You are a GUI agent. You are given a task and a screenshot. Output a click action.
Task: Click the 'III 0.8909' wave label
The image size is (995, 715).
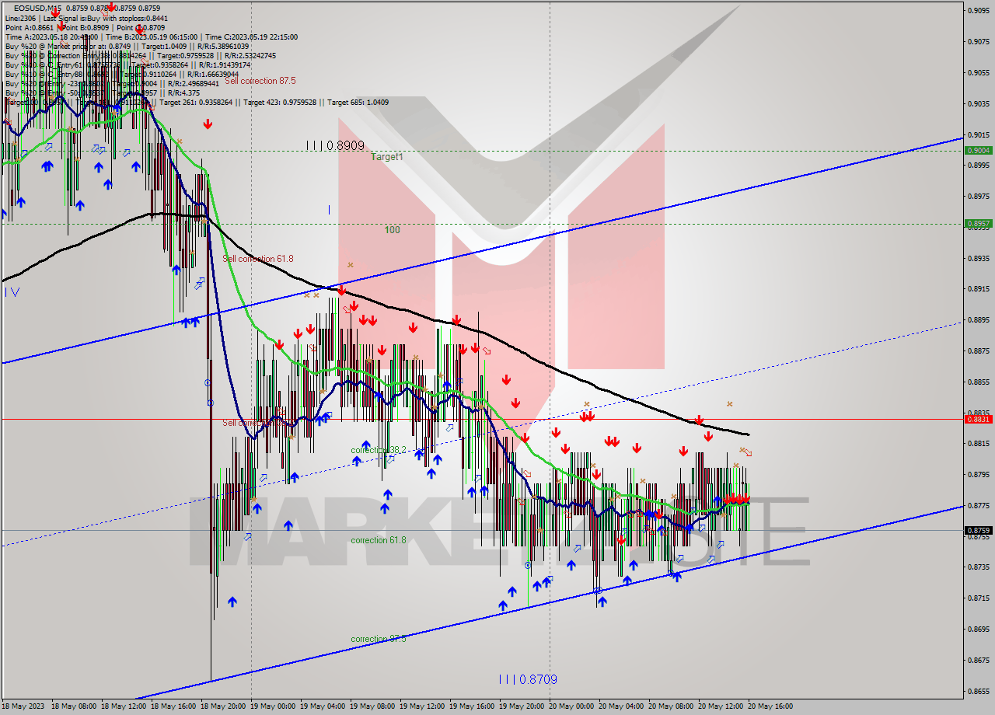click(335, 145)
